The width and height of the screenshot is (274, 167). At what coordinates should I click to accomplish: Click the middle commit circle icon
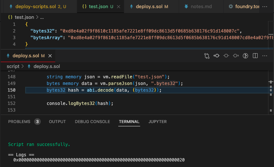coord(226,56)
